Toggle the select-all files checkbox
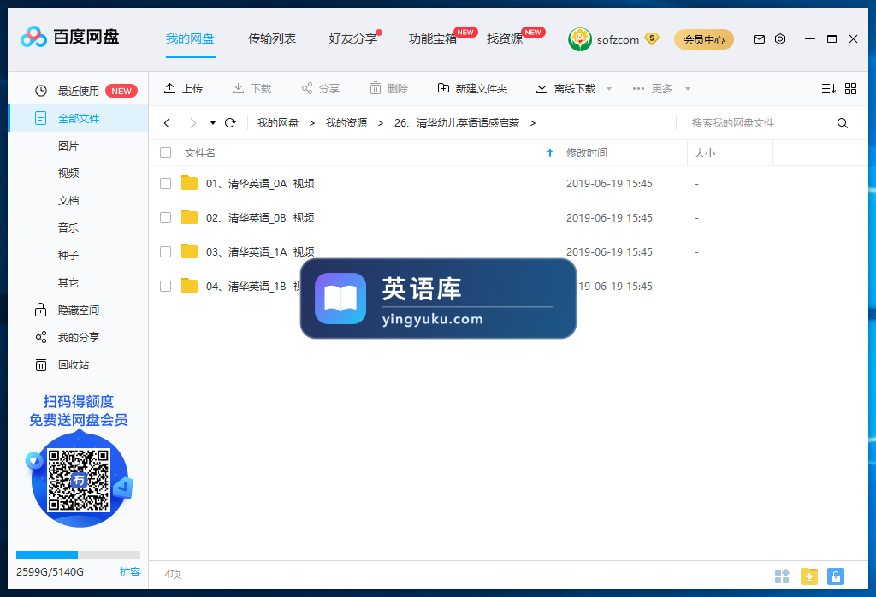This screenshot has width=876, height=597. click(165, 152)
